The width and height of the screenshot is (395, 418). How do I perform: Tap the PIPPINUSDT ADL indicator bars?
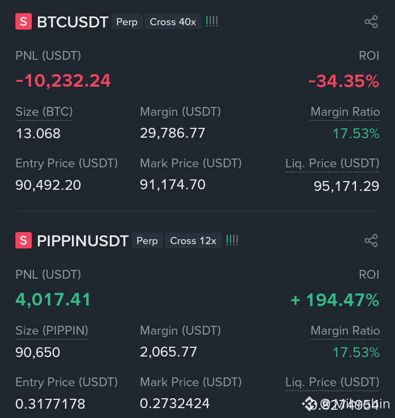[232, 240]
